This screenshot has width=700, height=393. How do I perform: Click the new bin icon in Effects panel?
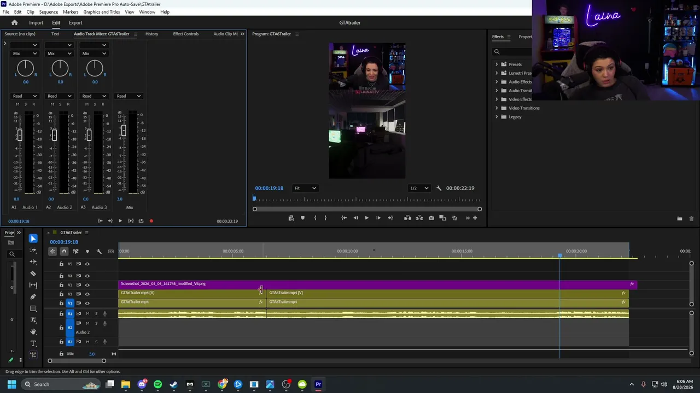[680, 219]
